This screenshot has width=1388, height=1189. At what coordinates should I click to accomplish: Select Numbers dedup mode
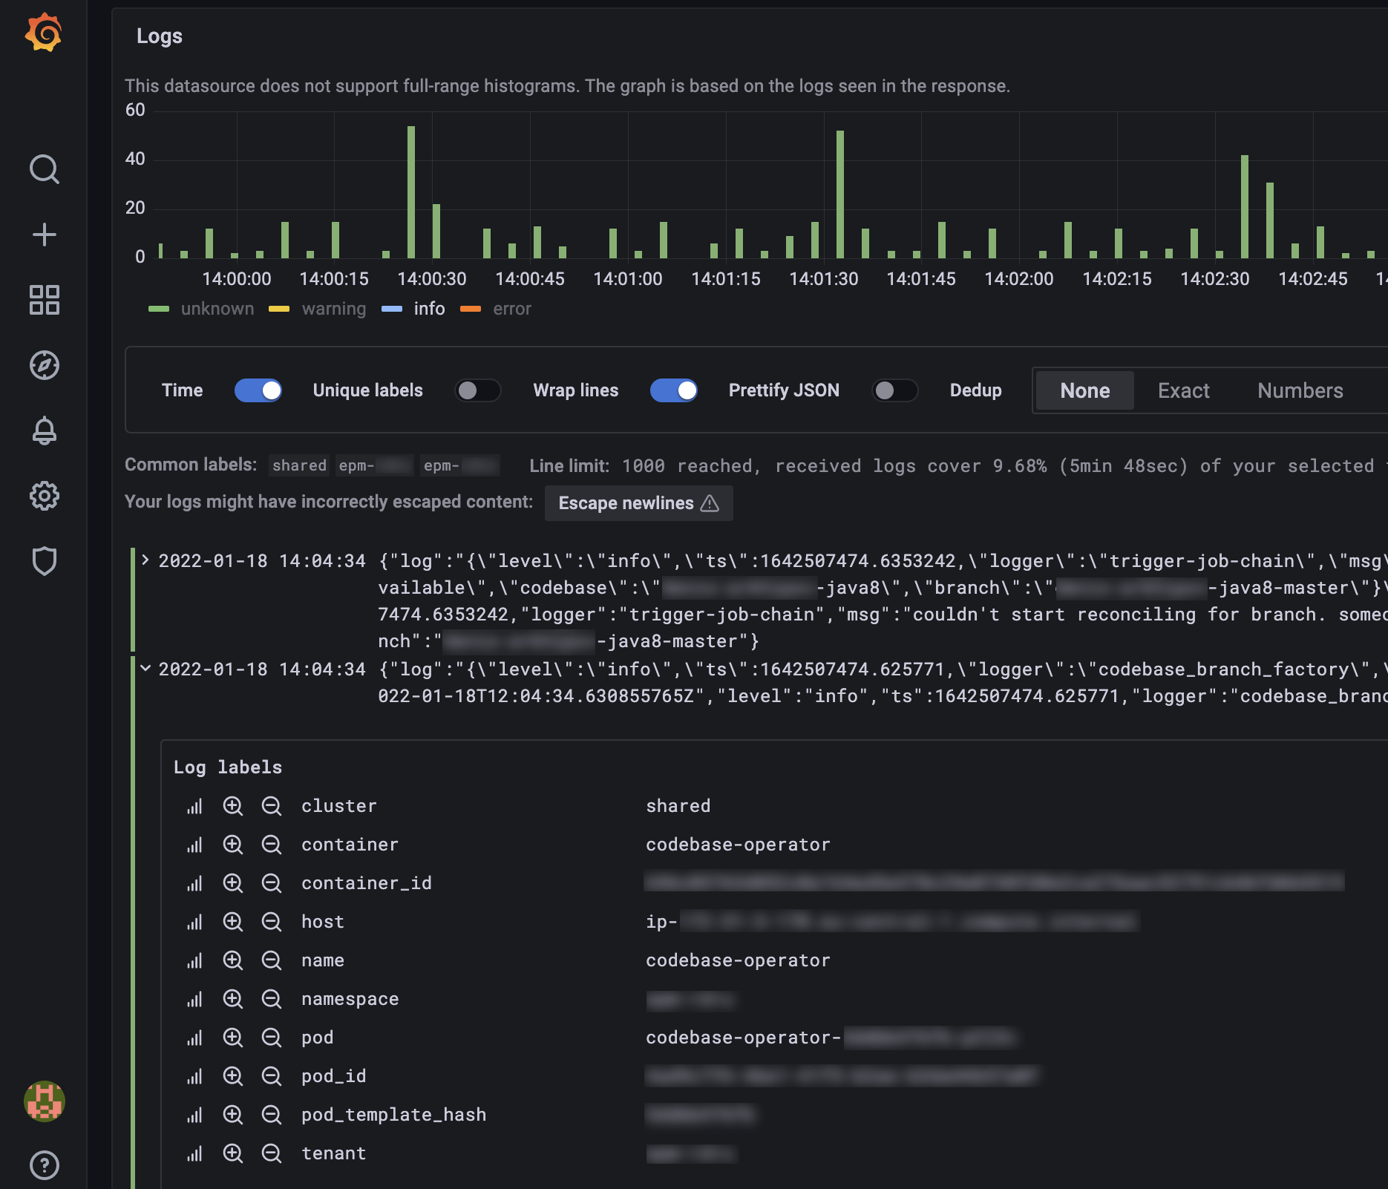coord(1300,390)
